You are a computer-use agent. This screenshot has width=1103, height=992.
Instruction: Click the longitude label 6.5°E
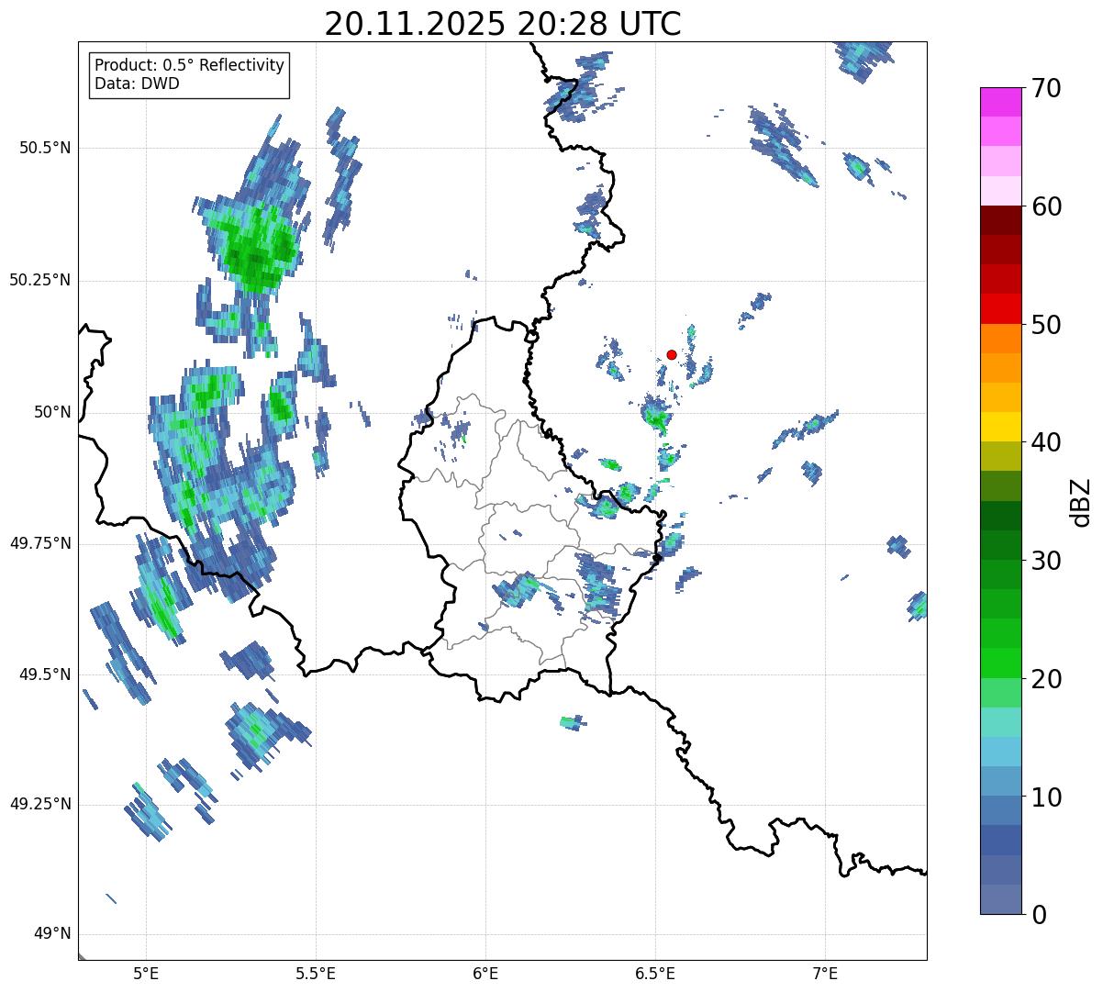[655, 973]
